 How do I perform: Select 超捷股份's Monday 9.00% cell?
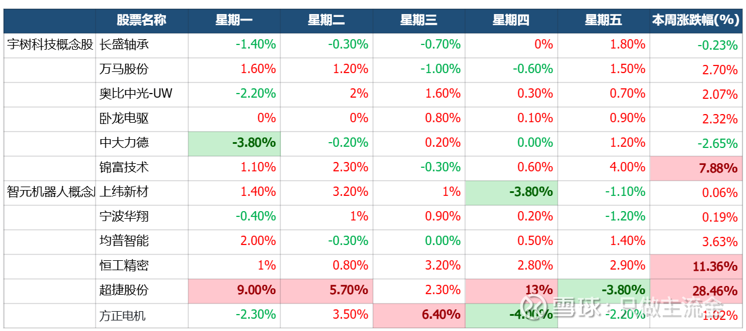click(x=234, y=290)
